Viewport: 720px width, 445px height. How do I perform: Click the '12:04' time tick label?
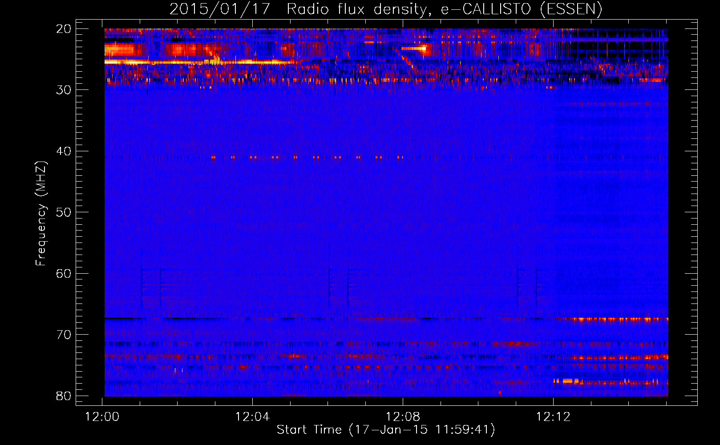(x=253, y=417)
